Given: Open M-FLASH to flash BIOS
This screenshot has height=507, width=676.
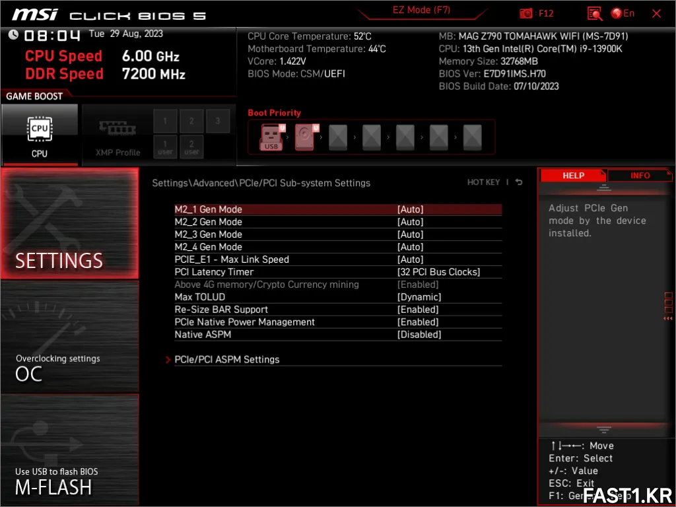Looking at the screenshot, I should (x=70, y=449).
